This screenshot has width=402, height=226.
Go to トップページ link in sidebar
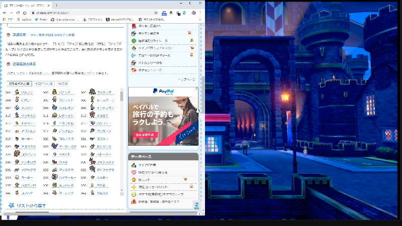[186, 80]
